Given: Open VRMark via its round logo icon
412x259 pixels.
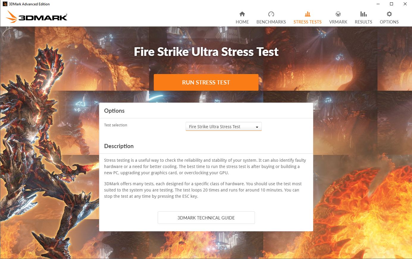Looking at the screenshot, I should tap(338, 14).
